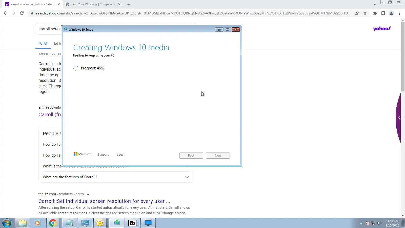Go to Yahoo home via the logo
This screenshot has height=228, width=405.
(382, 29)
